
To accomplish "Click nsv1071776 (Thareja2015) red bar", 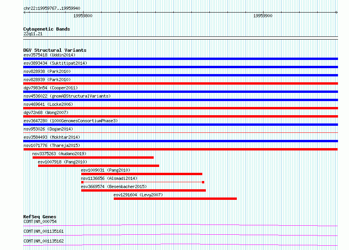I will 180,149.
